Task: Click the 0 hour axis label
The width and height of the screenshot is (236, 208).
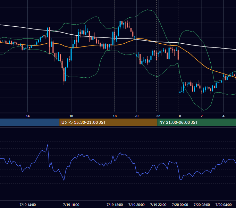Action: [x=180, y=116]
